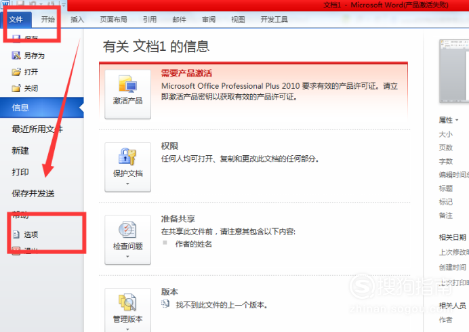Open the 视图 ribbon tab
The height and width of the screenshot is (332, 469).
click(238, 20)
